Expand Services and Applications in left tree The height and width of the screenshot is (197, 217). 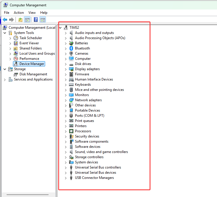(x=5, y=79)
